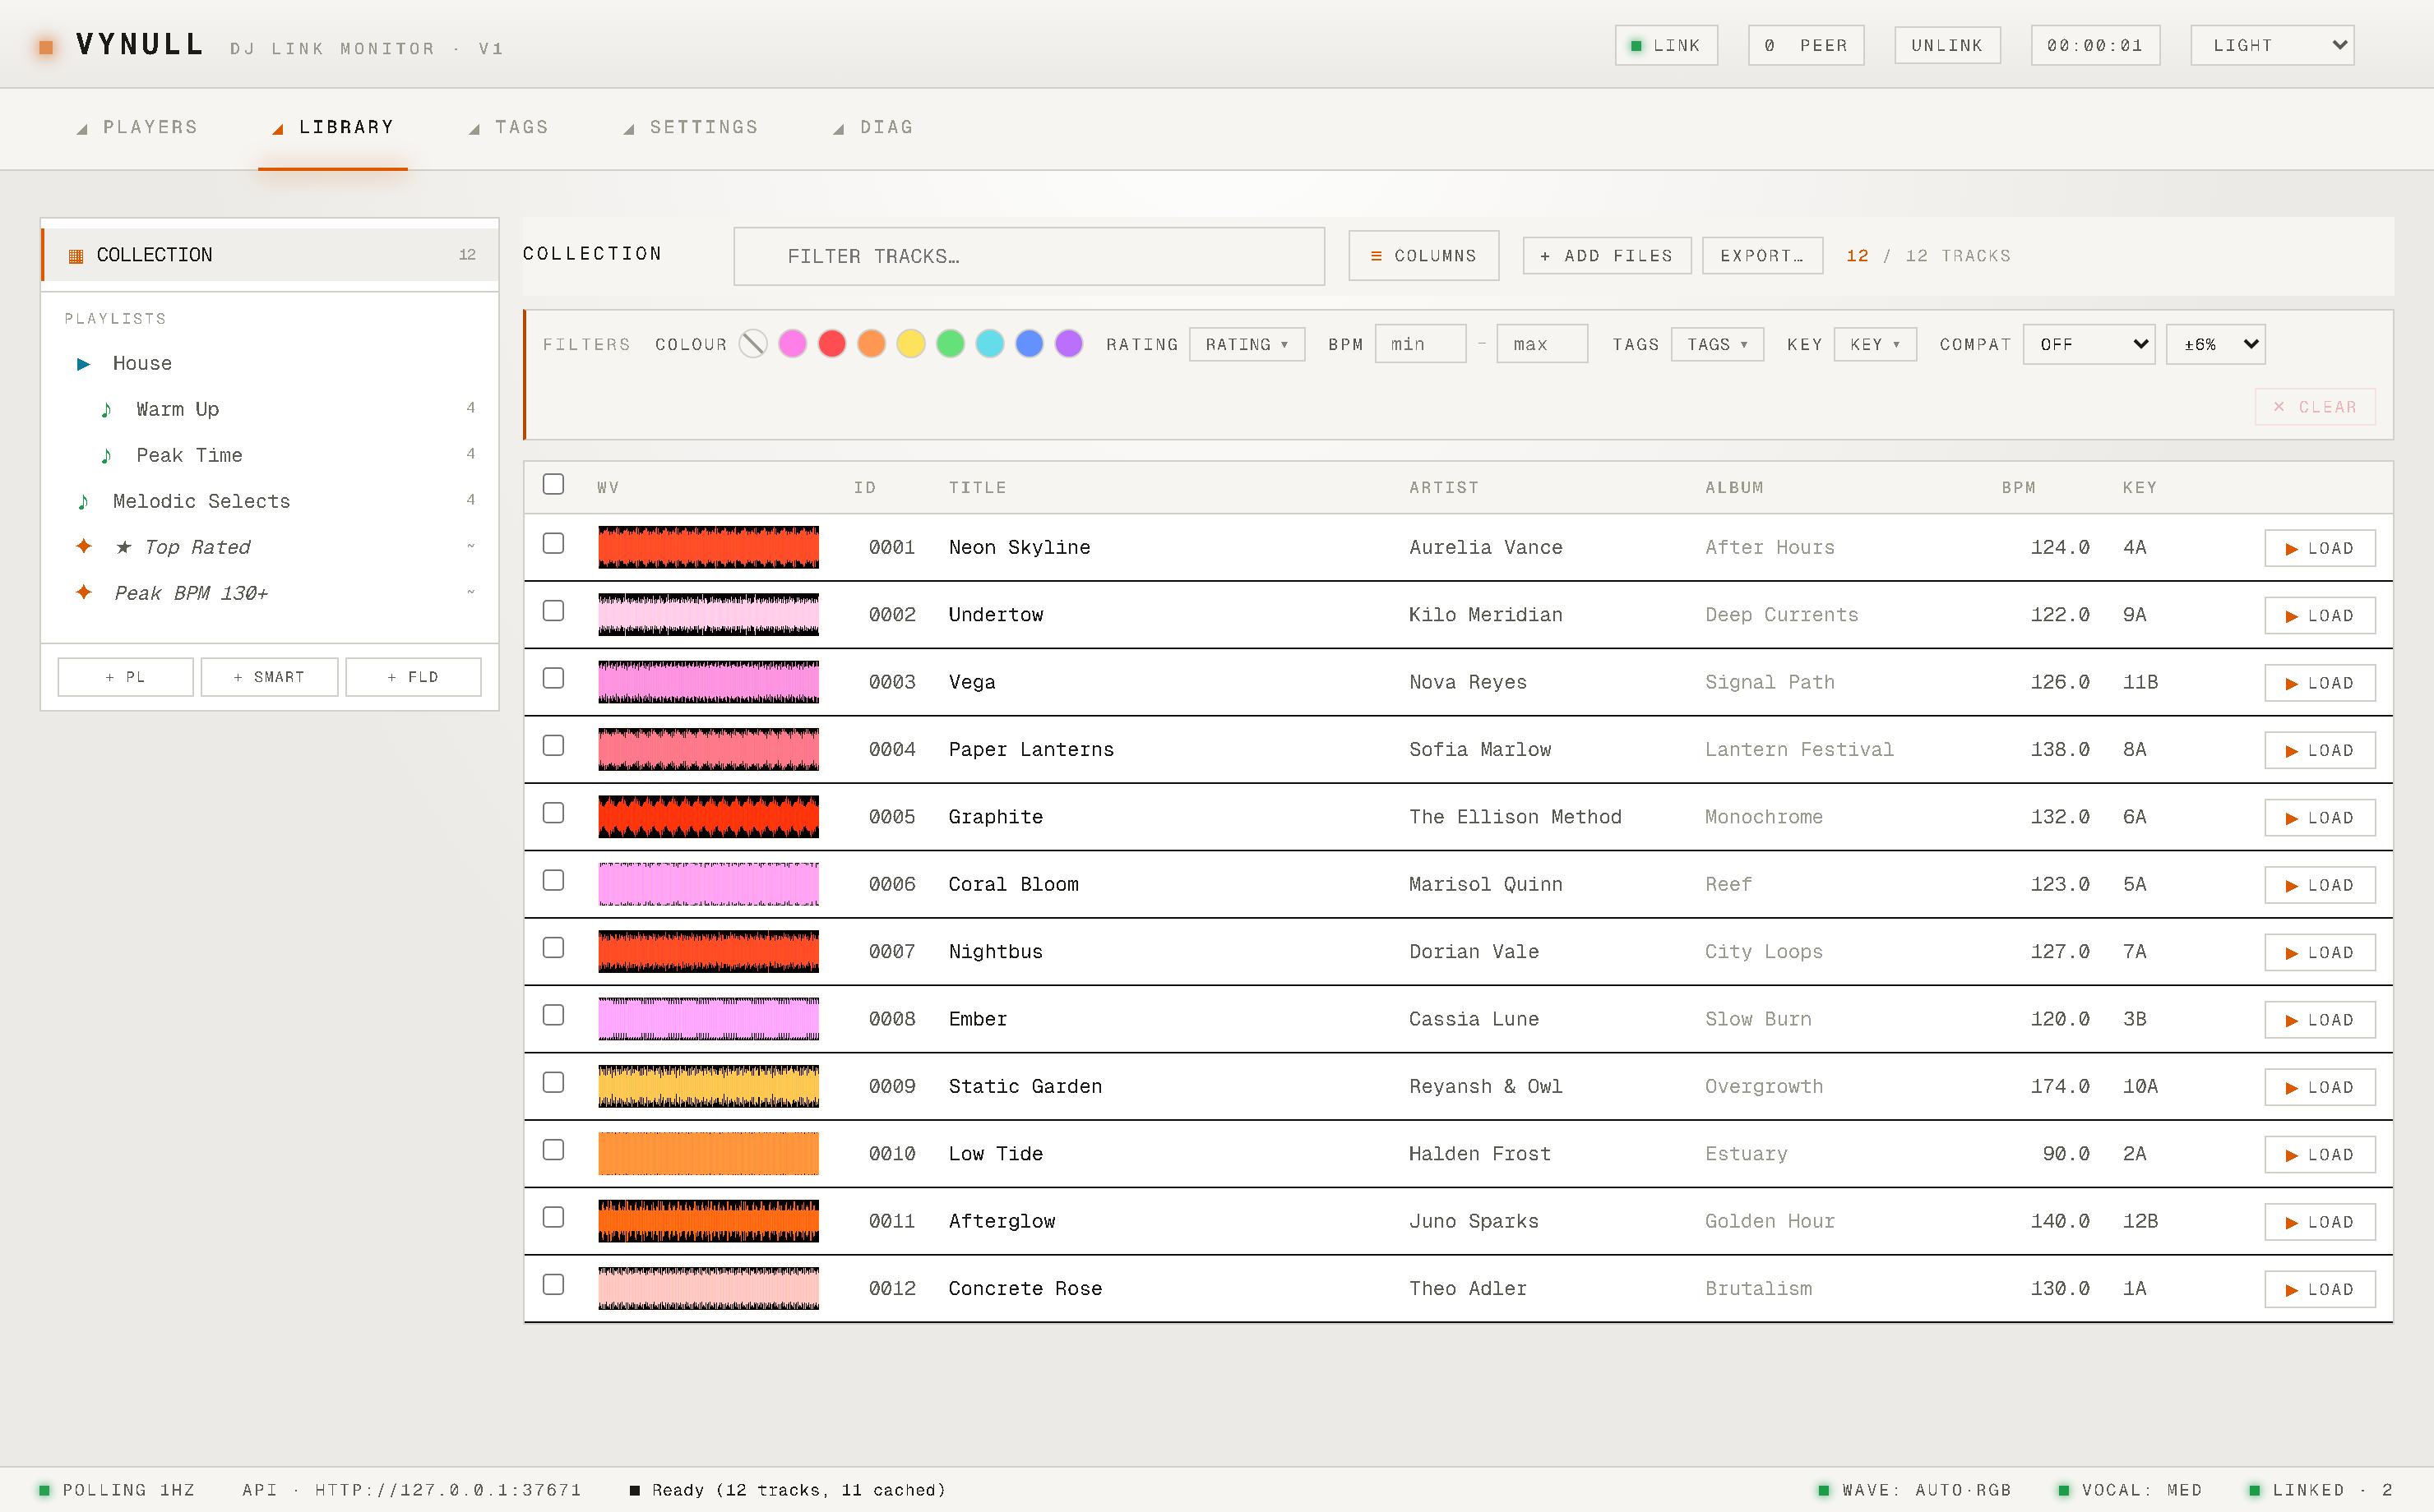Load Ember to a player
The image size is (2434, 1512).
click(2320, 1020)
